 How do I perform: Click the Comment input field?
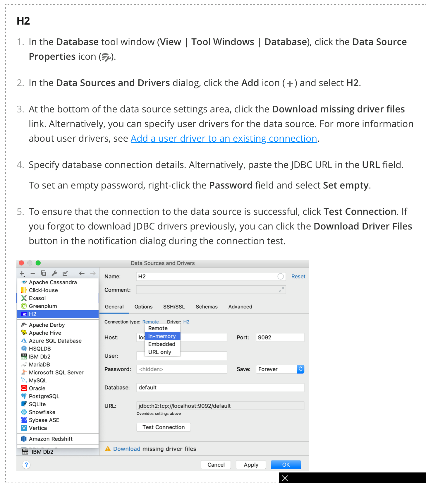pos(211,290)
